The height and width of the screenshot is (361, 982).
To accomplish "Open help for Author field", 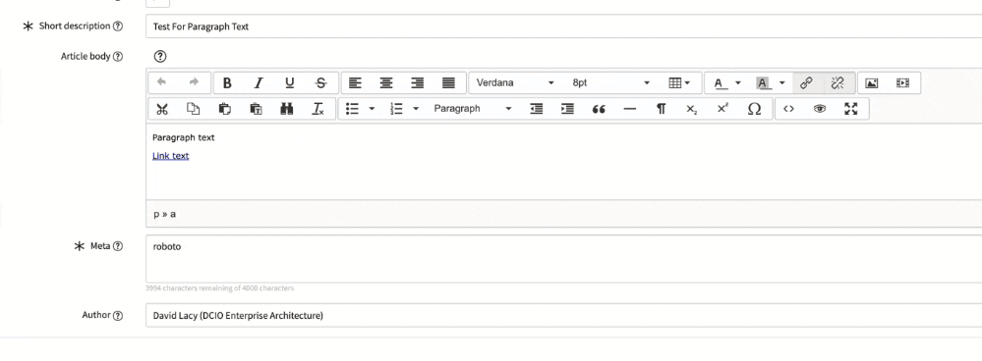I will [x=118, y=316].
